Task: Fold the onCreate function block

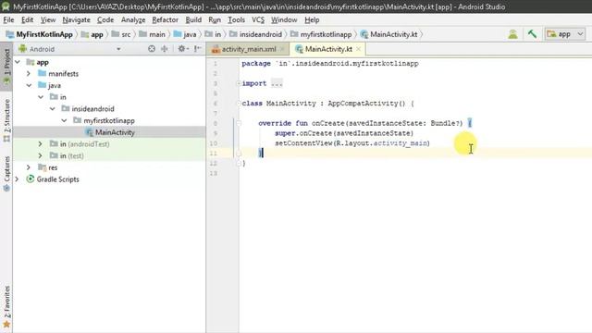Action: point(239,123)
